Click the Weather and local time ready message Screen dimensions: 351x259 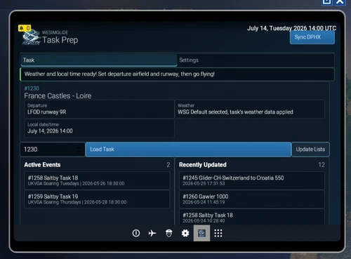[177, 74]
